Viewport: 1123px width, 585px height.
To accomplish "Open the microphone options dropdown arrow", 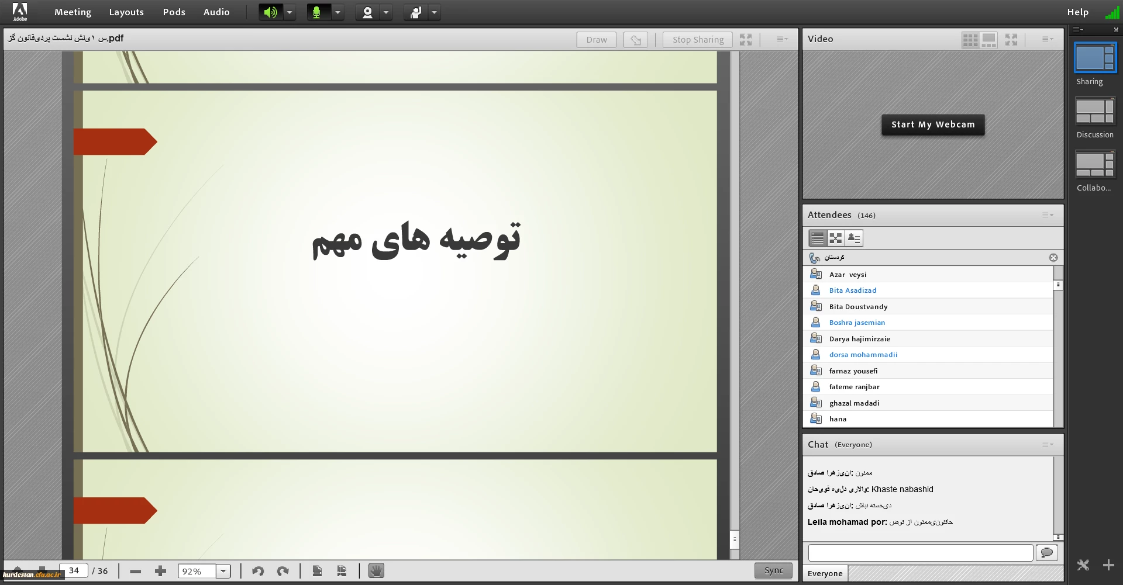I will coord(337,12).
